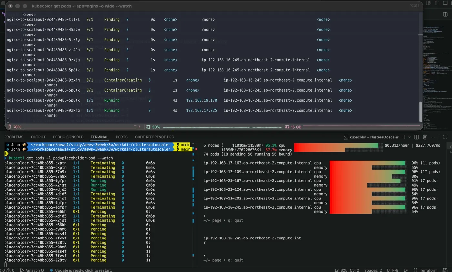
Task: Kill the terminal with the trash icon
Action: click(425, 137)
